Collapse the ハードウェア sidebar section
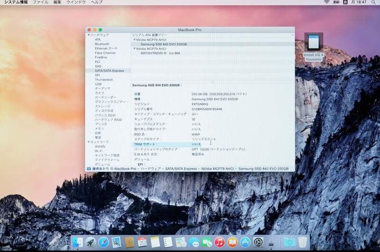 tap(89, 35)
